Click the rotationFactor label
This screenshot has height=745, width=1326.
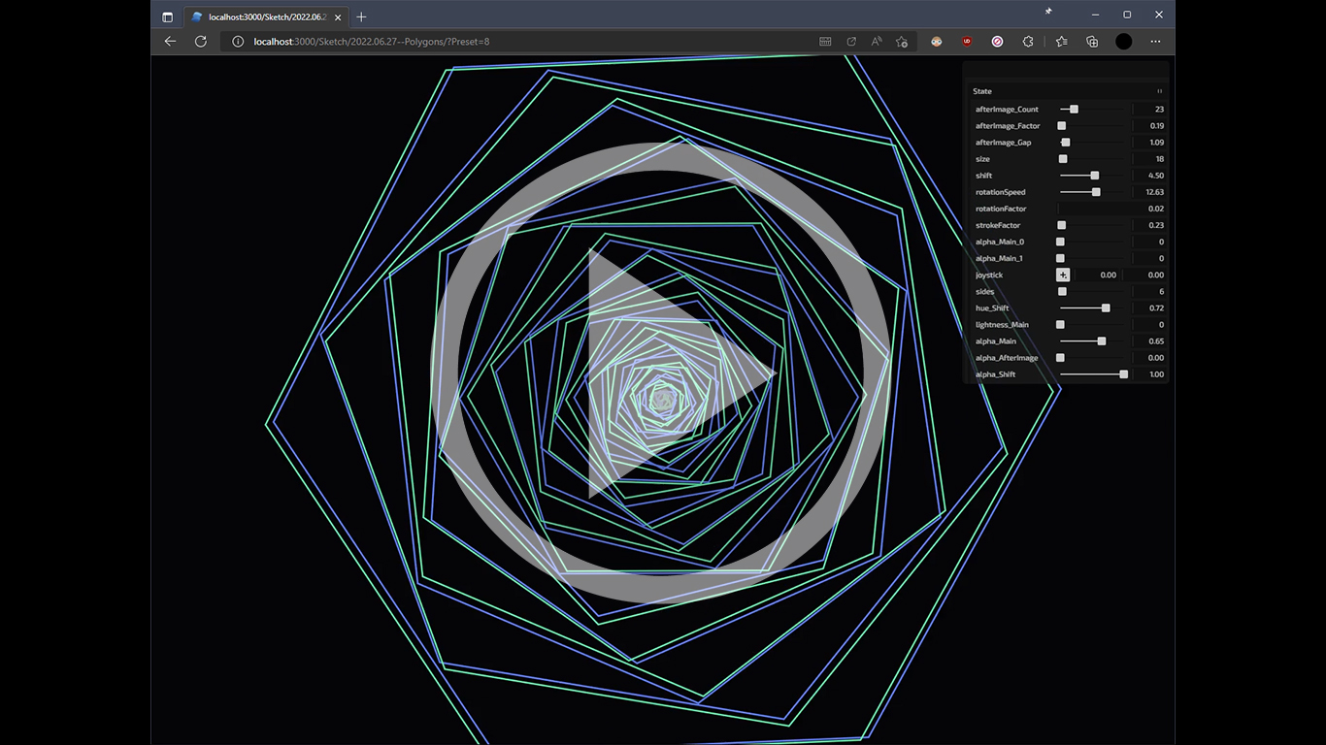point(1001,209)
